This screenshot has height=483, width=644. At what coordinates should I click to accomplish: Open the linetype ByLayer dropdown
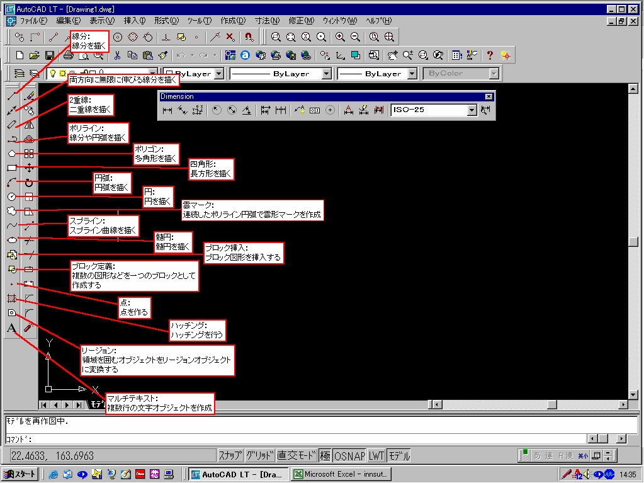327,74
